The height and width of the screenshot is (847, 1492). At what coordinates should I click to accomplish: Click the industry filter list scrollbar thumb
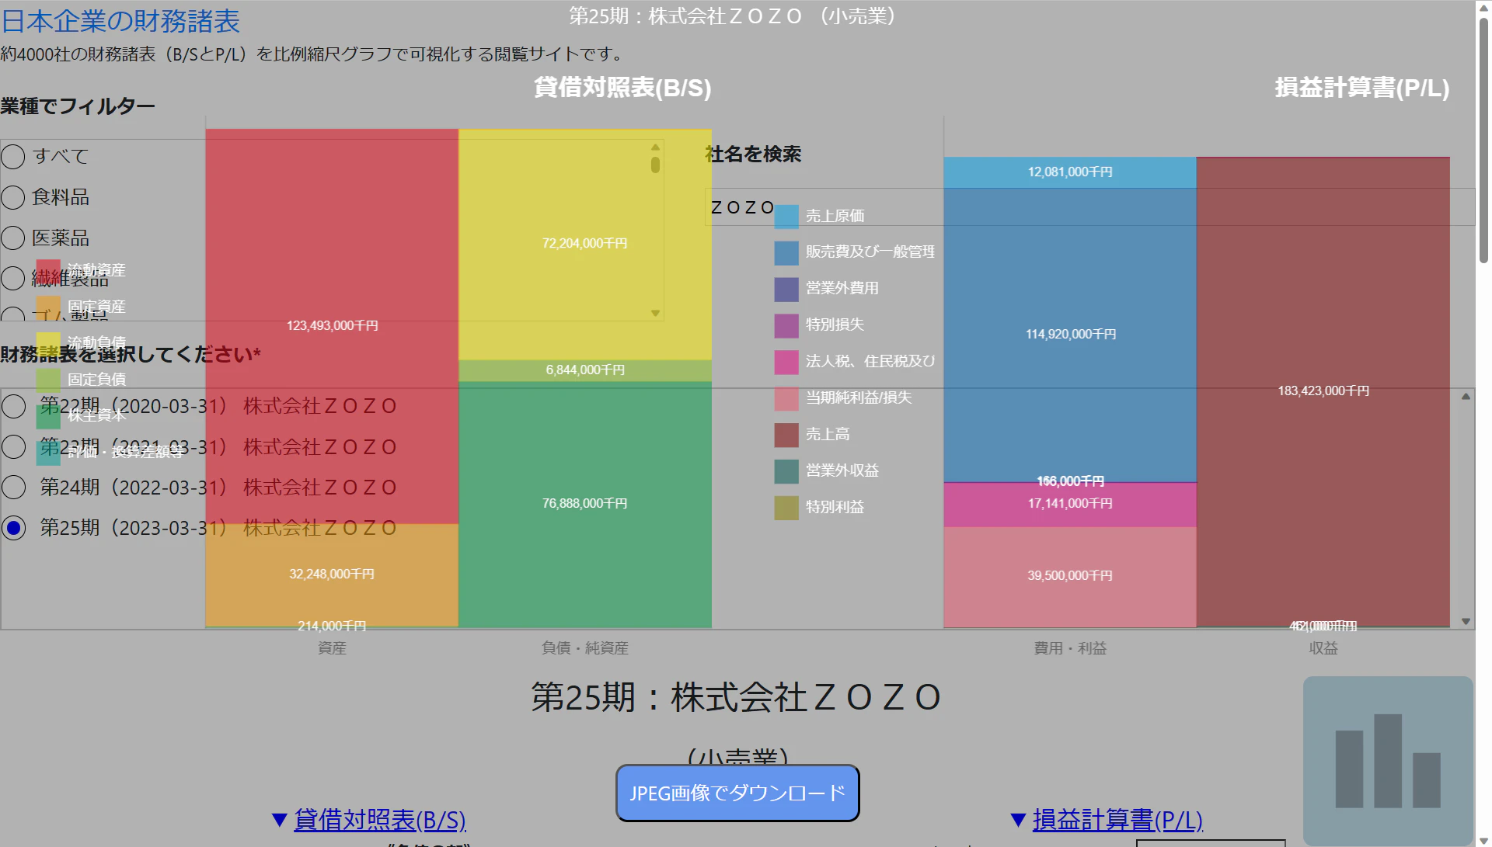click(656, 165)
